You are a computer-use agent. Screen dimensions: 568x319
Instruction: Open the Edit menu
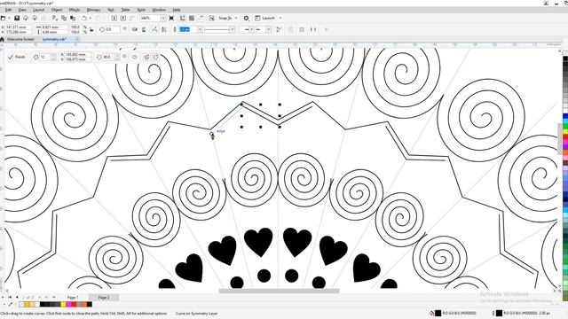coord(8,10)
